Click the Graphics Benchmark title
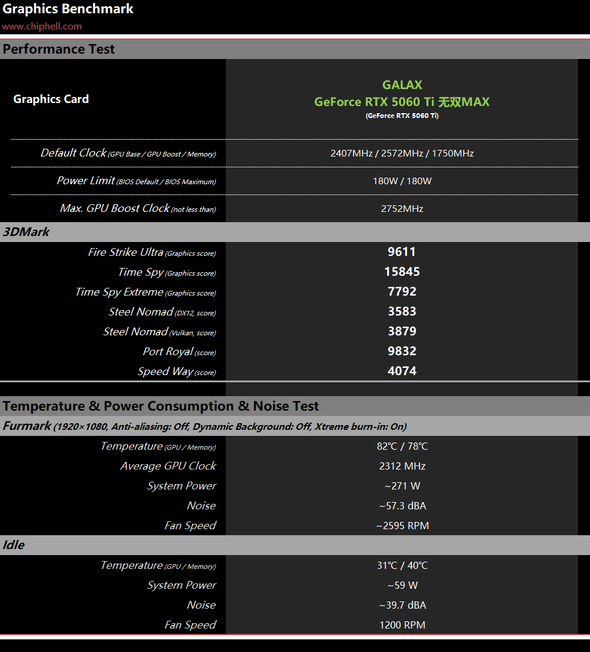The height and width of the screenshot is (652, 590). tap(68, 9)
